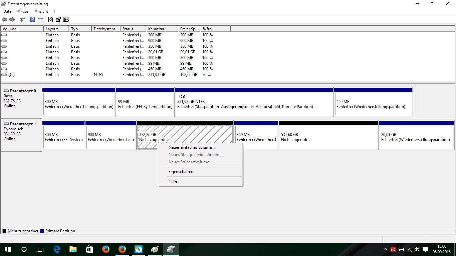
Task: Select Datenträger 0's 300 MB recovery partition
Action: pos(78,102)
